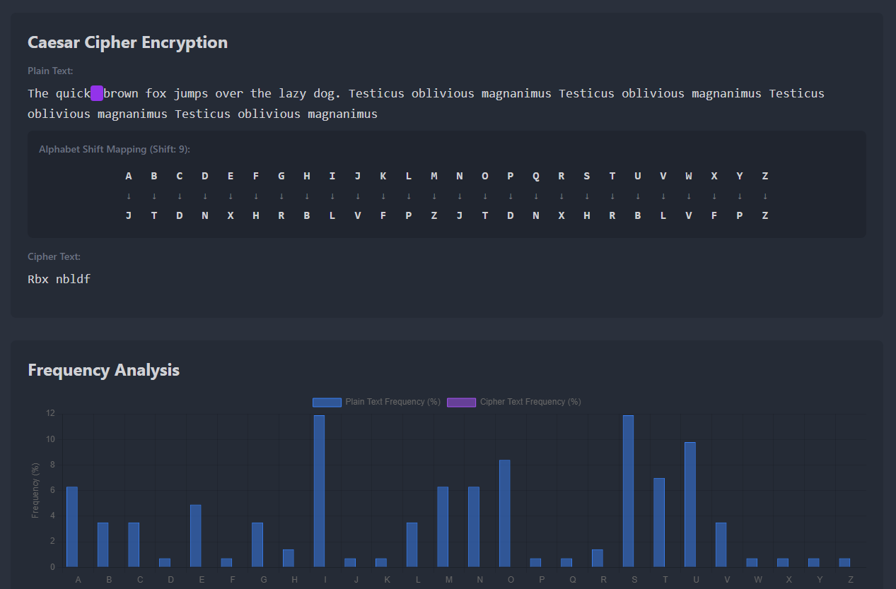Viewport: 896px width, 589px height.
Task: Click the frequency bar for letter E
Action: (x=196, y=535)
